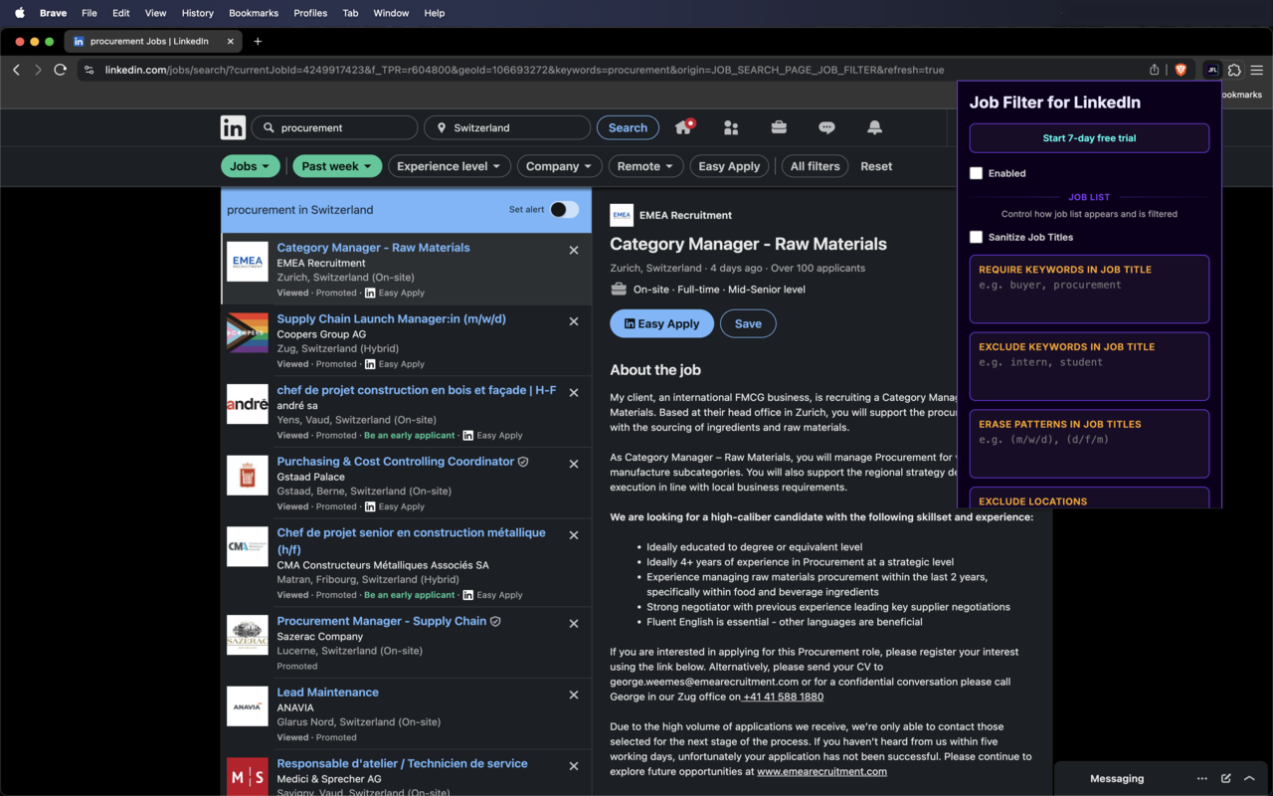Open the Past week dropdown
This screenshot has width=1273, height=796.
337,166
